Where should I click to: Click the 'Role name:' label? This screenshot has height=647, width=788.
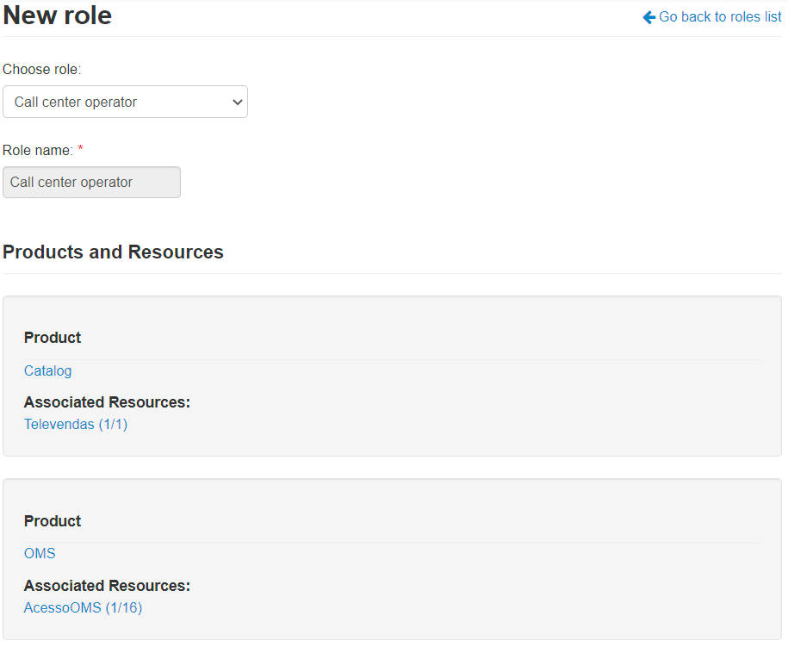point(38,150)
